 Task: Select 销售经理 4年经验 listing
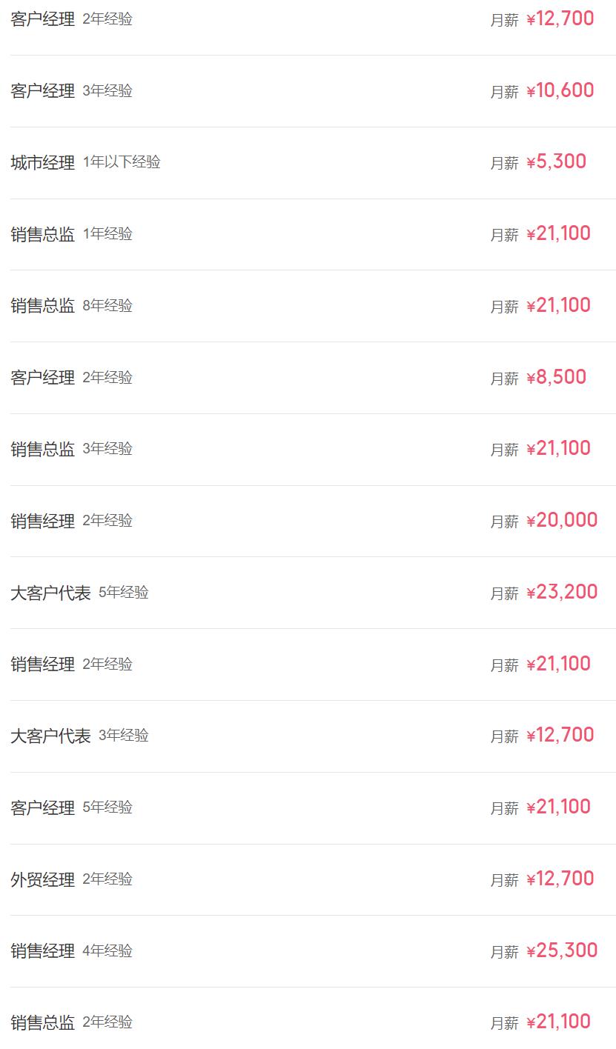[x=43, y=951]
